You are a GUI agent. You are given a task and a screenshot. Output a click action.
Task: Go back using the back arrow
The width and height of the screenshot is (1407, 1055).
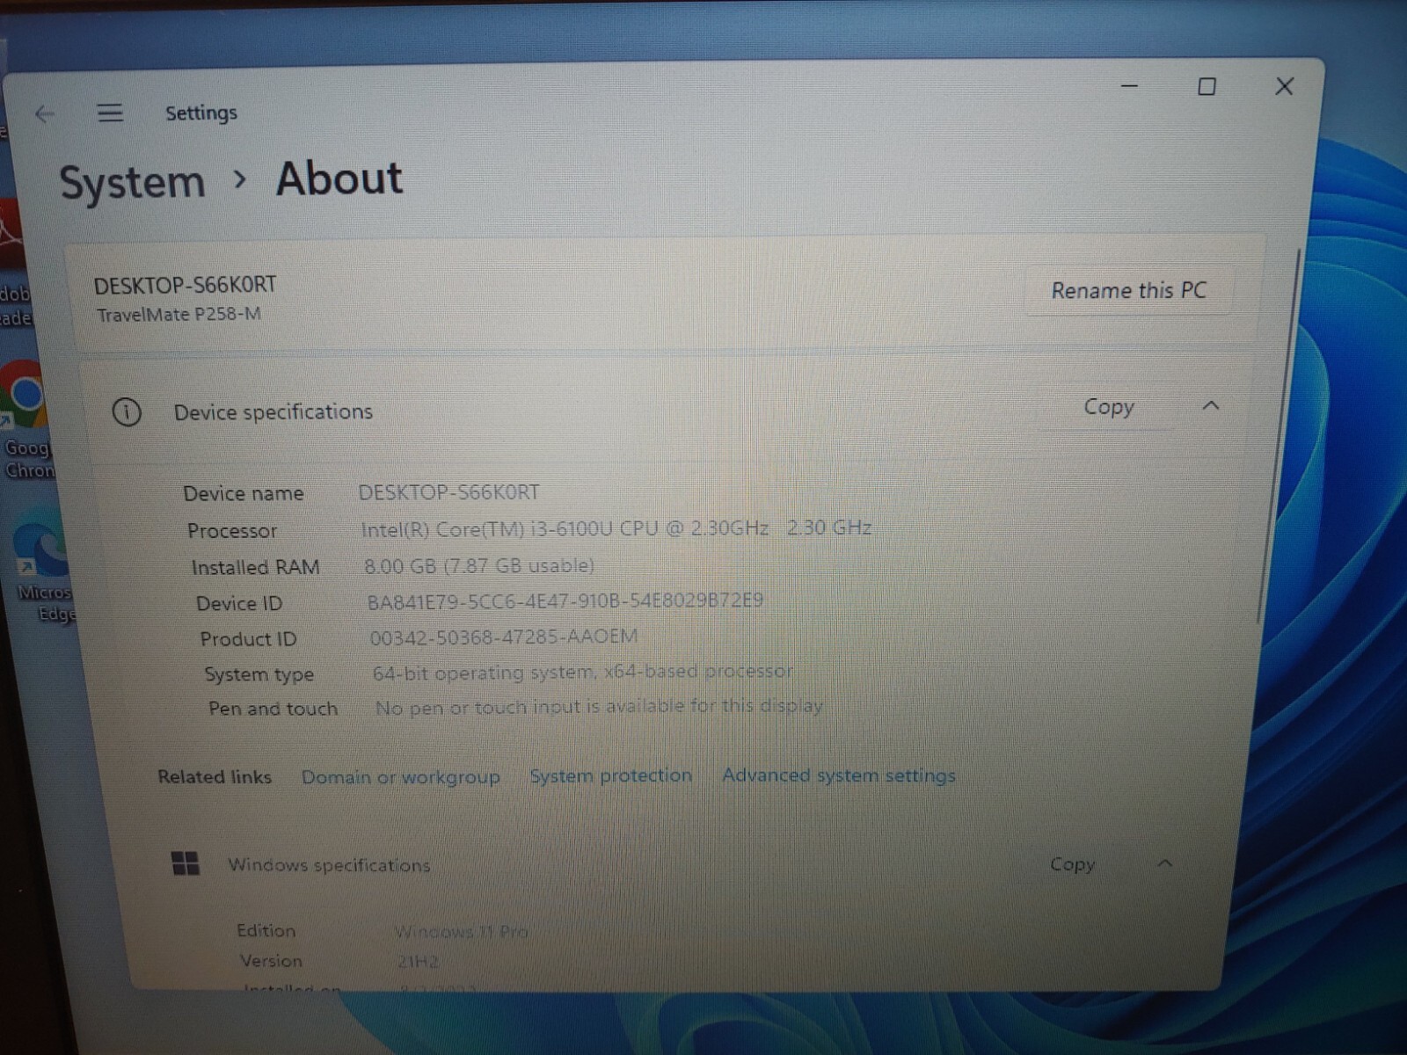click(x=45, y=114)
